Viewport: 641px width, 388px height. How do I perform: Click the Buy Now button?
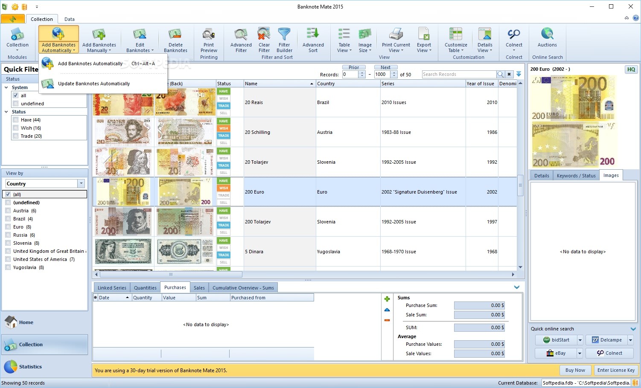[575, 370]
